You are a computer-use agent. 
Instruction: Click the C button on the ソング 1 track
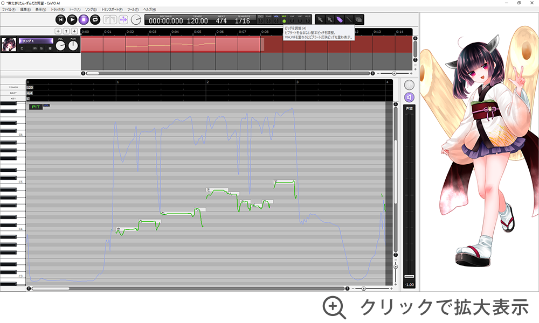(22, 48)
